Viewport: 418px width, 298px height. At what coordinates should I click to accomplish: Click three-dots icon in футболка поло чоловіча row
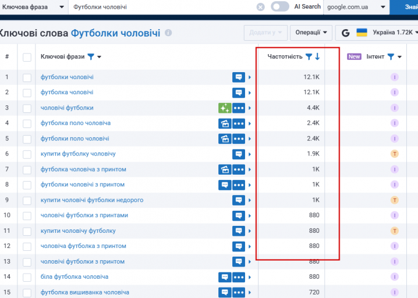(239, 123)
